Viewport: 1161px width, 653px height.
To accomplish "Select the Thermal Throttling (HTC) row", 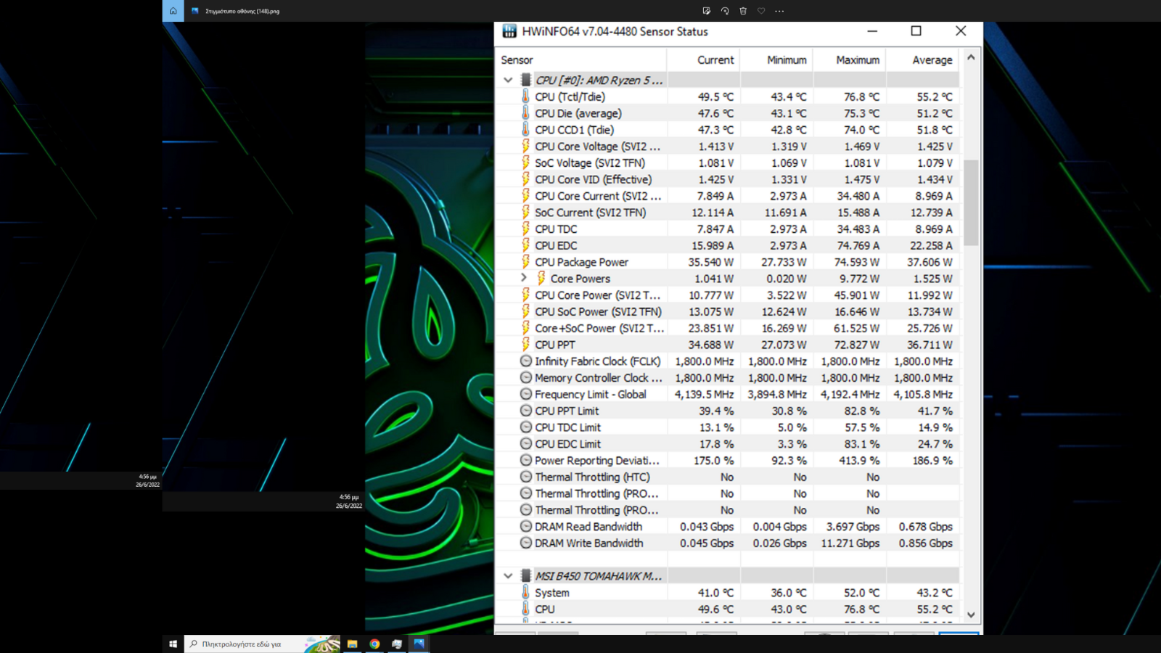I will pyautogui.click(x=727, y=477).
